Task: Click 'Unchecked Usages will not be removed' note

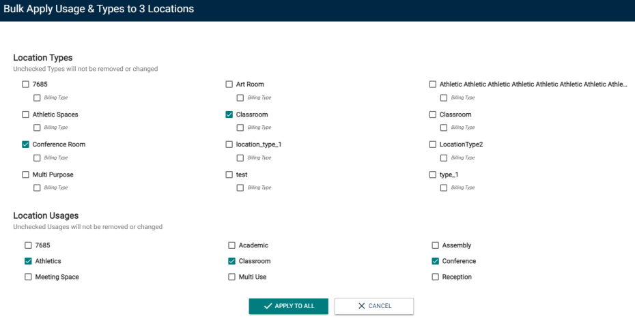Action: click(x=88, y=227)
